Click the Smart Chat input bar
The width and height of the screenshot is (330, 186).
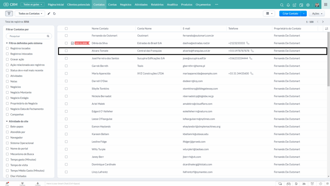(160, 184)
